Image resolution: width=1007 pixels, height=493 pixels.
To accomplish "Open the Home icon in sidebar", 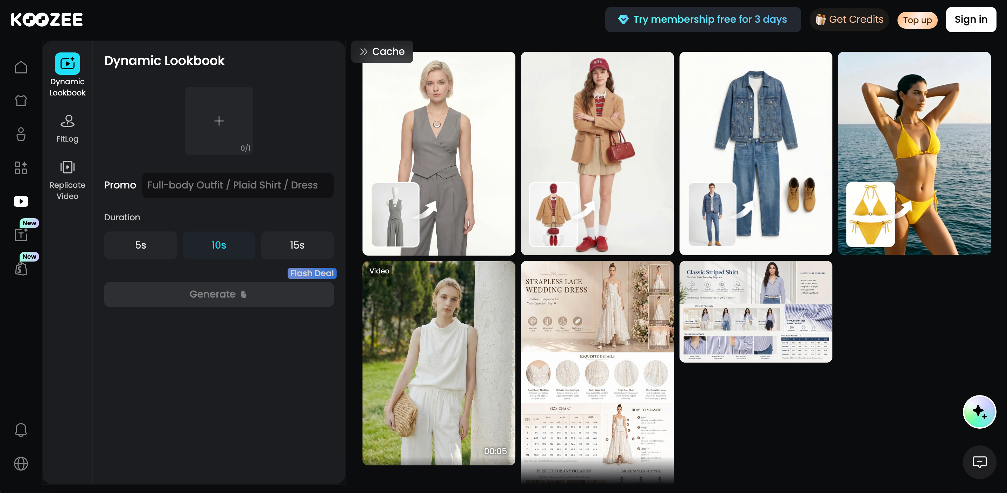I will [21, 67].
